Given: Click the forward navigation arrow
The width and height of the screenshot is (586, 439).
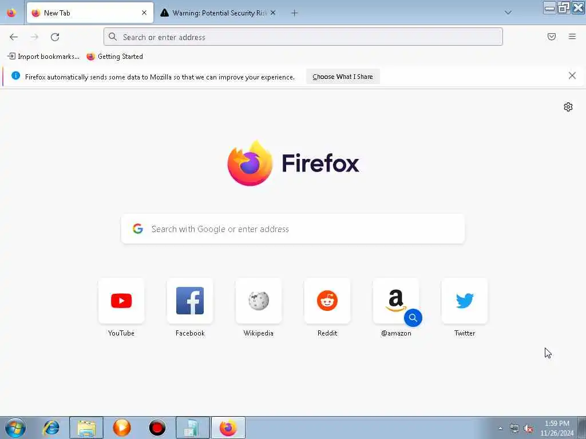Looking at the screenshot, I should coord(34,37).
